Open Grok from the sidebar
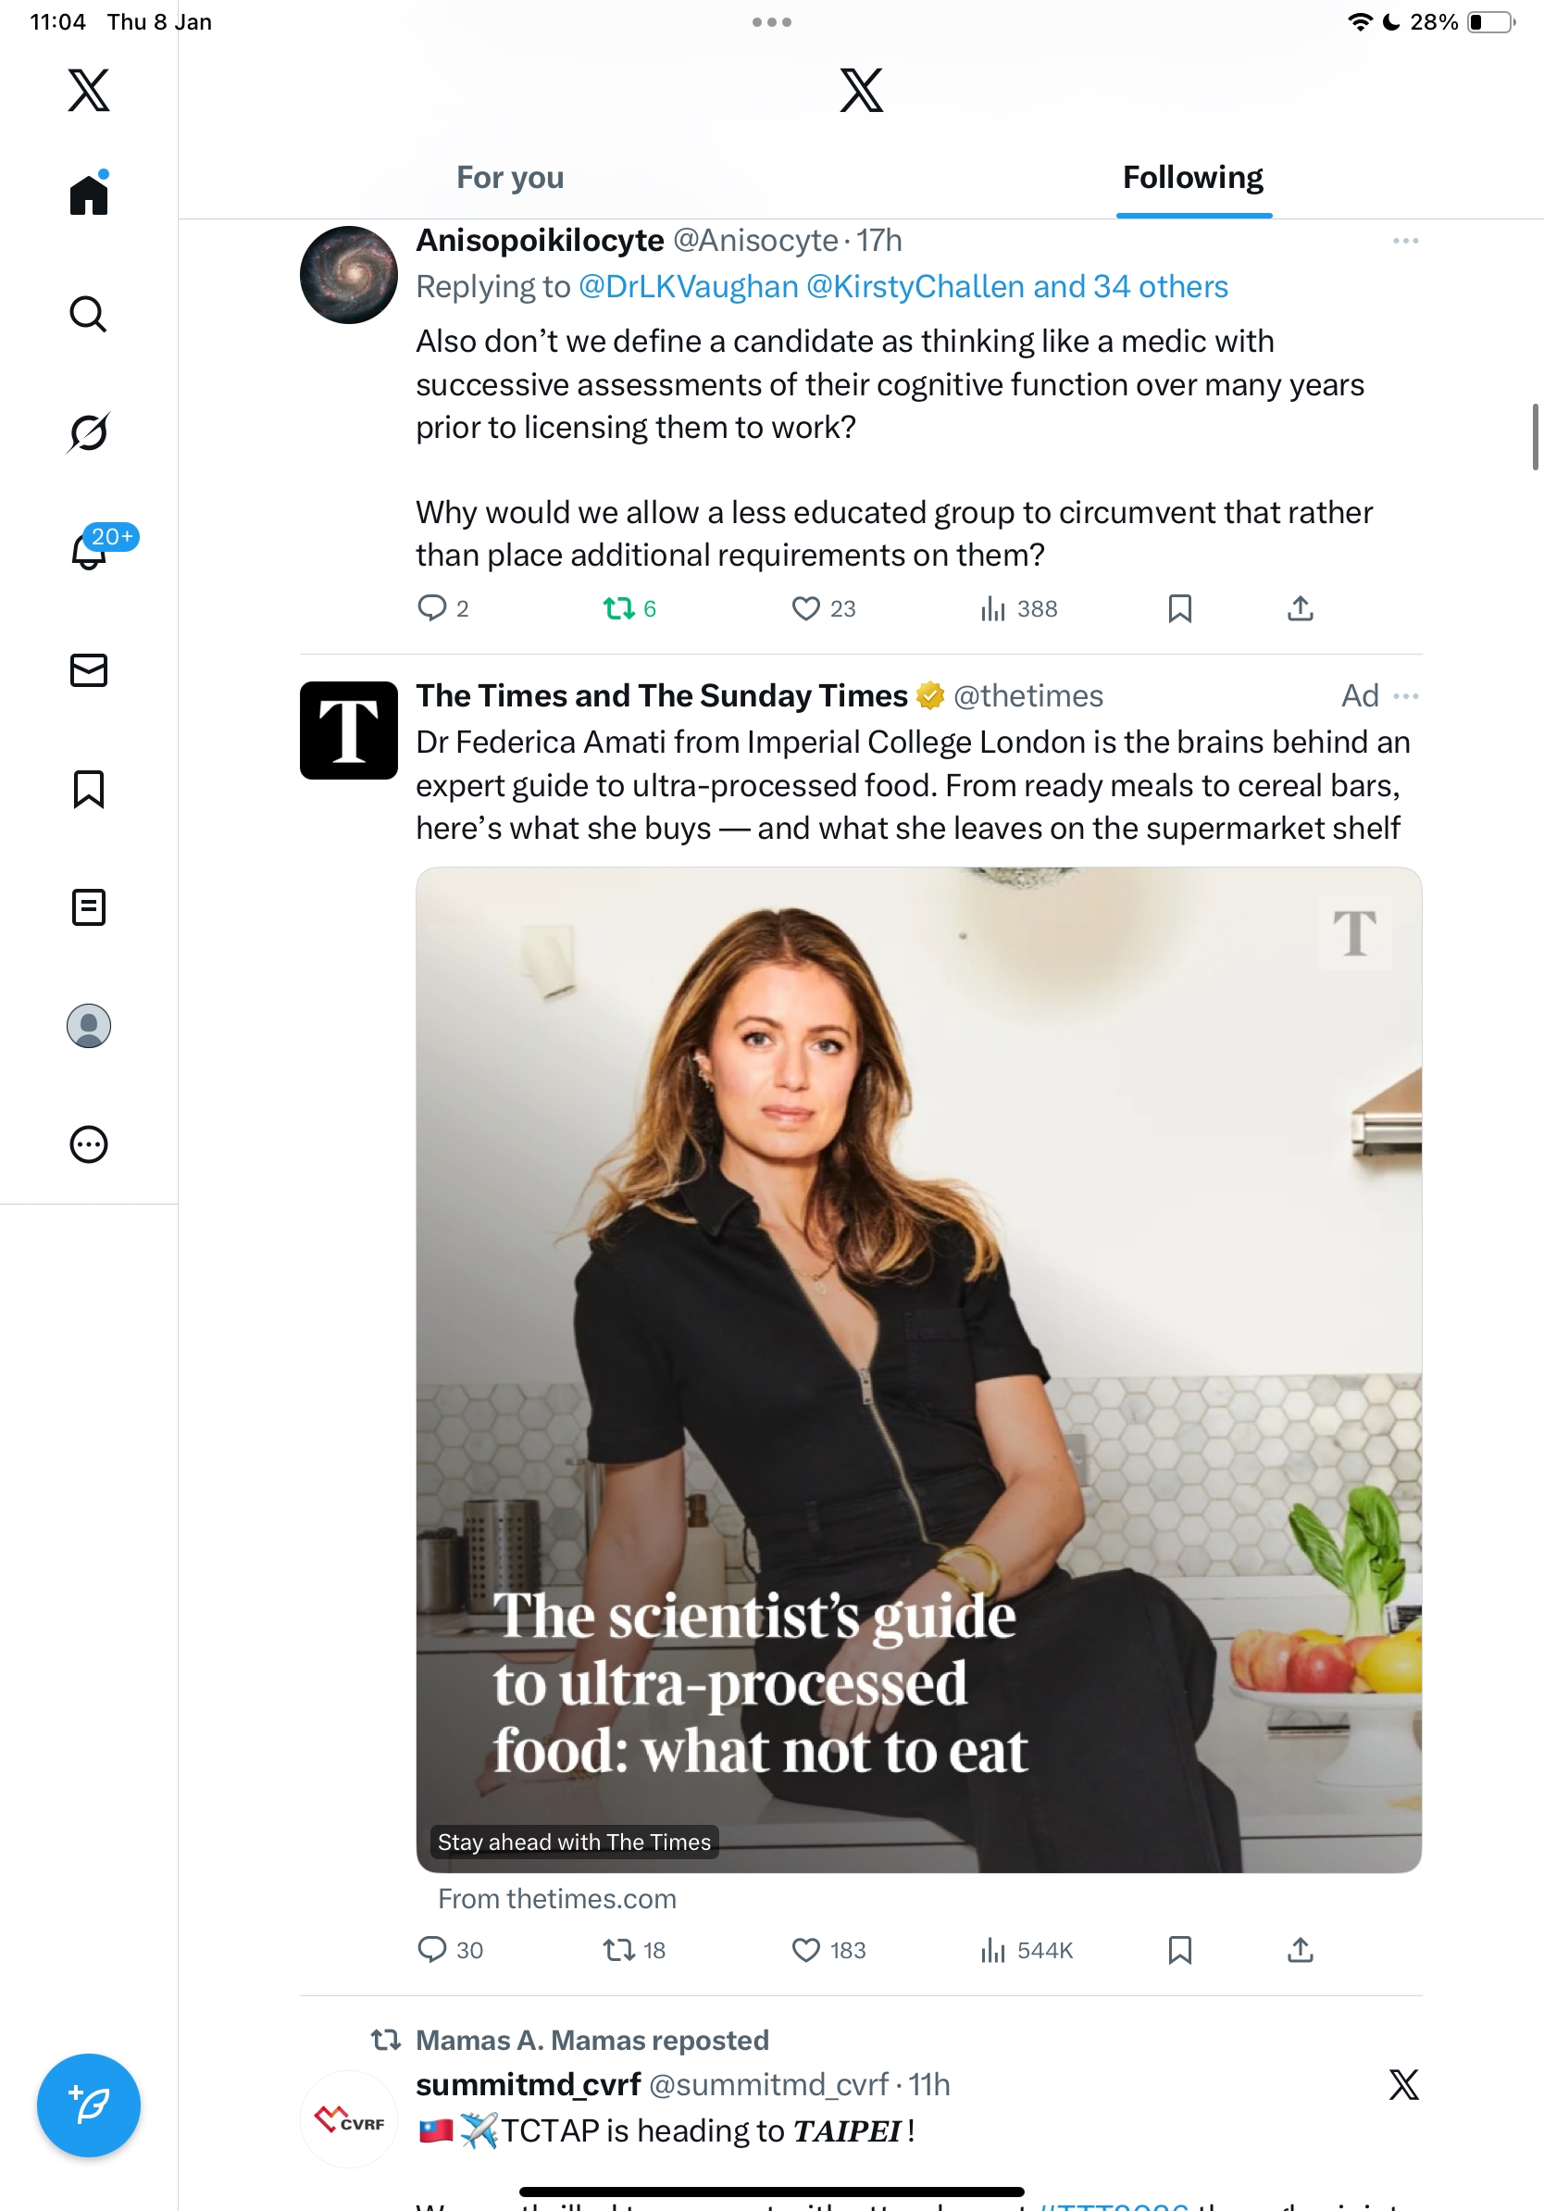The height and width of the screenshot is (2211, 1544). tap(89, 432)
